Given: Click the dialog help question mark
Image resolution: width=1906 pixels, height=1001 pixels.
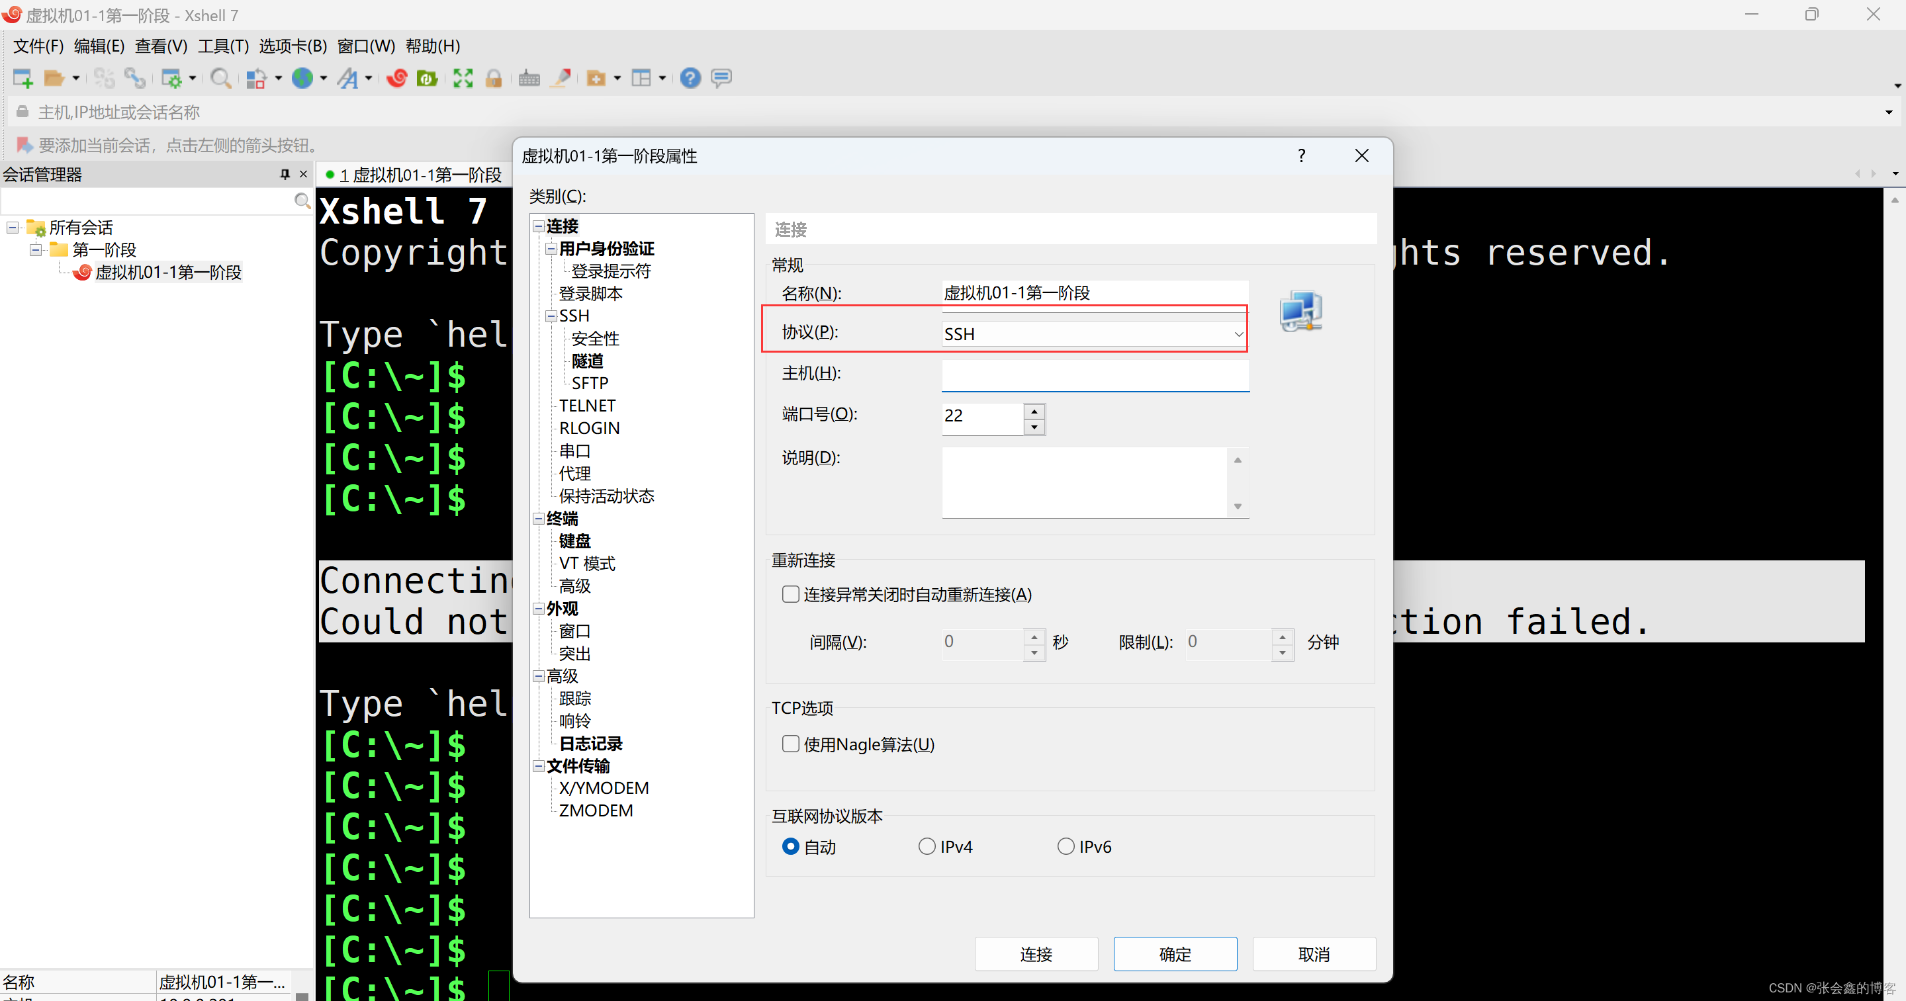Looking at the screenshot, I should pos(1302,155).
